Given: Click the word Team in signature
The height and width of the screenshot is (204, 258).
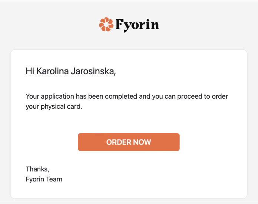Looking at the screenshot, I should (x=54, y=179).
